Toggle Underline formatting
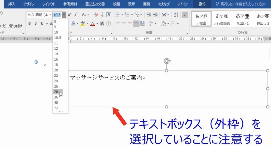This screenshot has height=146, width=271. click(42, 24)
